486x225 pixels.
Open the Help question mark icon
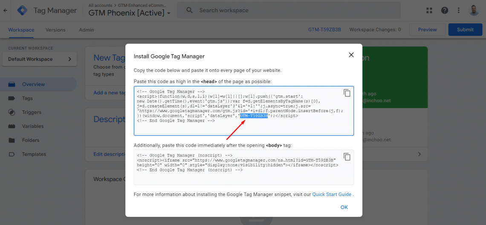445,10
